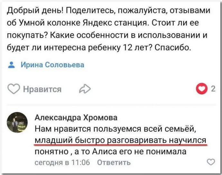Open the post author Ирина Соловьева's profile
Screen dimensions: 222x175
point(52,65)
